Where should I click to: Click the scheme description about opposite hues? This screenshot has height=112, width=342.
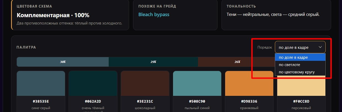[70, 23]
